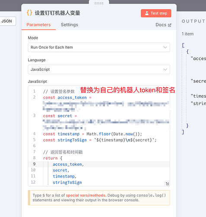The height and width of the screenshot is (217, 206).
Task: Click the Test step button
Action: (x=156, y=13)
